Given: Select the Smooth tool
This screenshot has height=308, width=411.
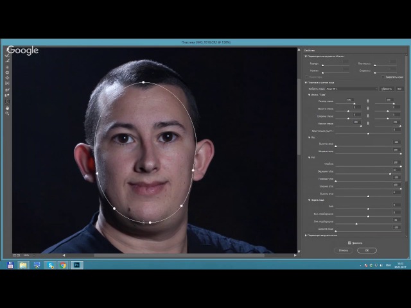Looking at the screenshot, I should pyautogui.click(x=7, y=61).
